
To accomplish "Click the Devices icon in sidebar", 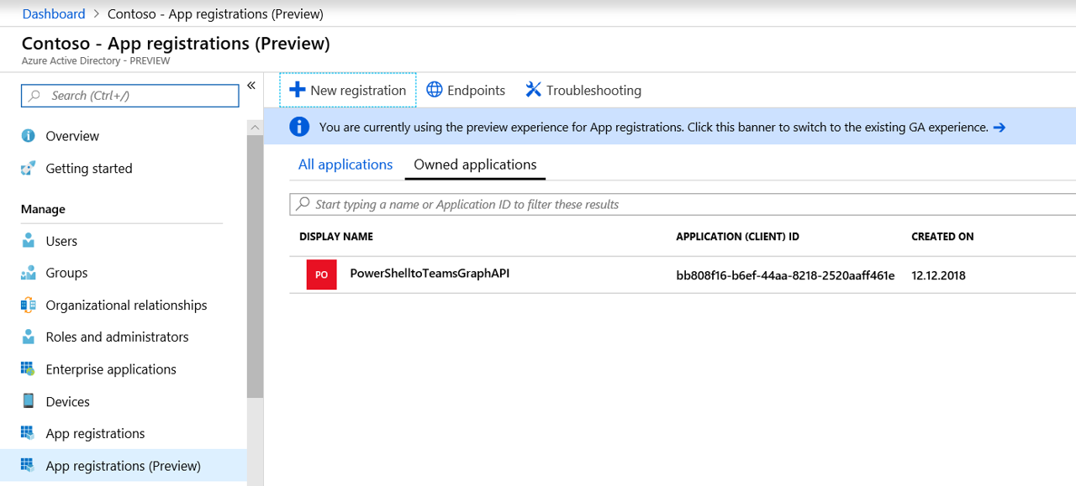I will pyautogui.click(x=29, y=401).
